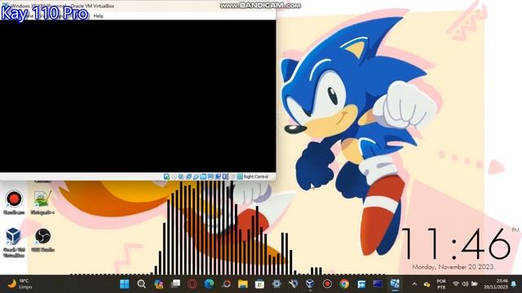Select the OBS Studio desktop shortcut

[42, 240]
